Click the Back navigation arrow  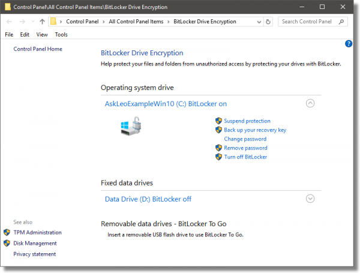coord(9,22)
